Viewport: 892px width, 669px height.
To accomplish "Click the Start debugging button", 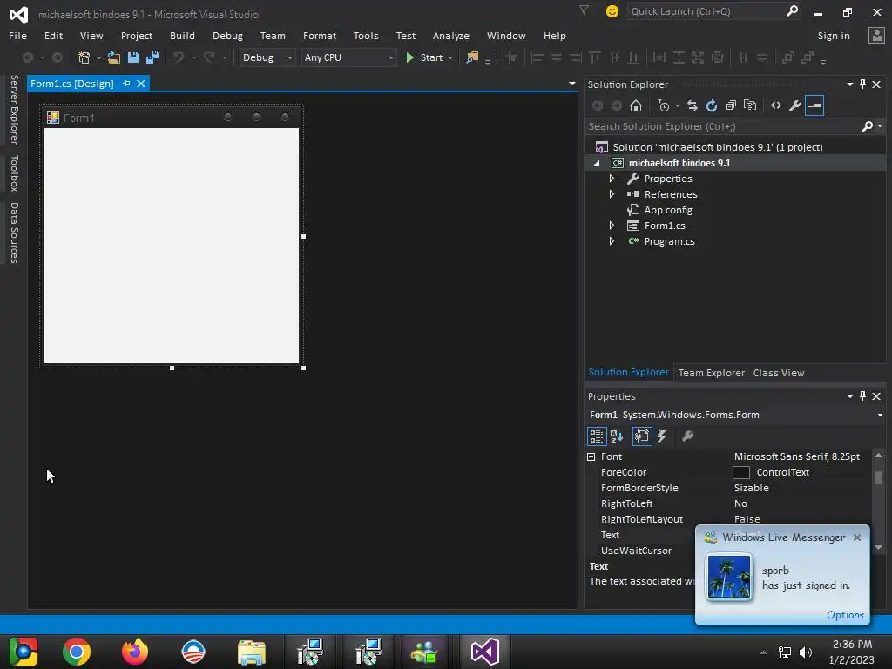I will tap(424, 57).
